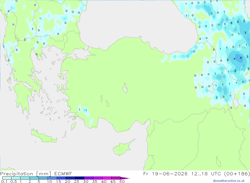
Task: Click the 25–30 mm dark navy legend segment
Action: coord(79,178)
